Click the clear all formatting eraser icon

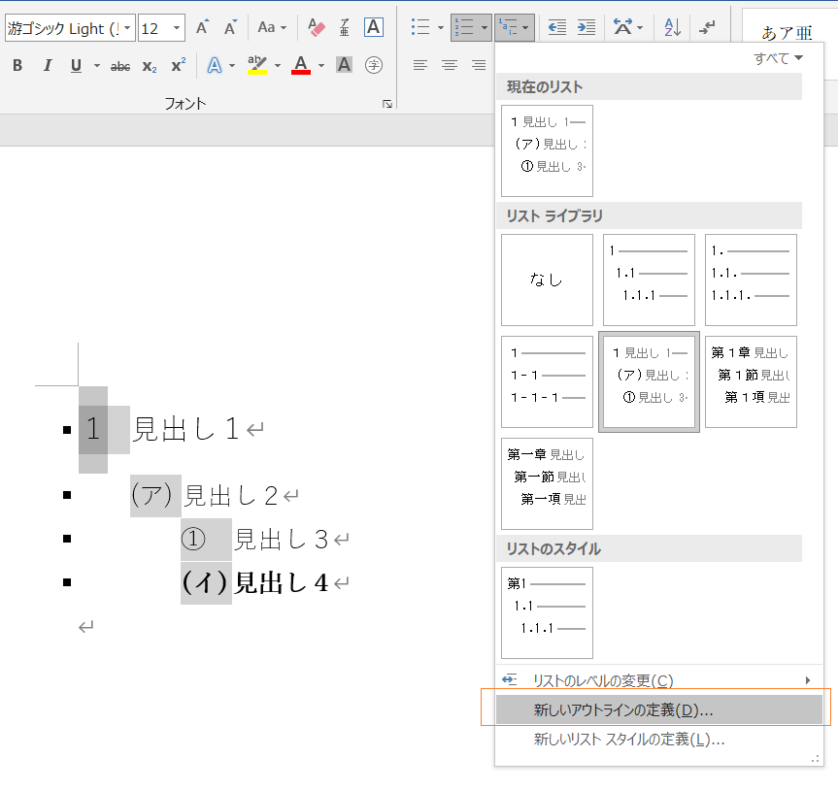point(316,28)
